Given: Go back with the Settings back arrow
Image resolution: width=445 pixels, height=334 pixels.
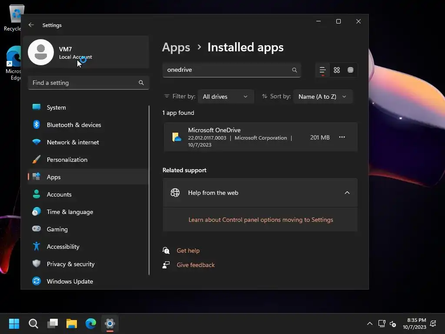Looking at the screenshot, I should (31, 25).
